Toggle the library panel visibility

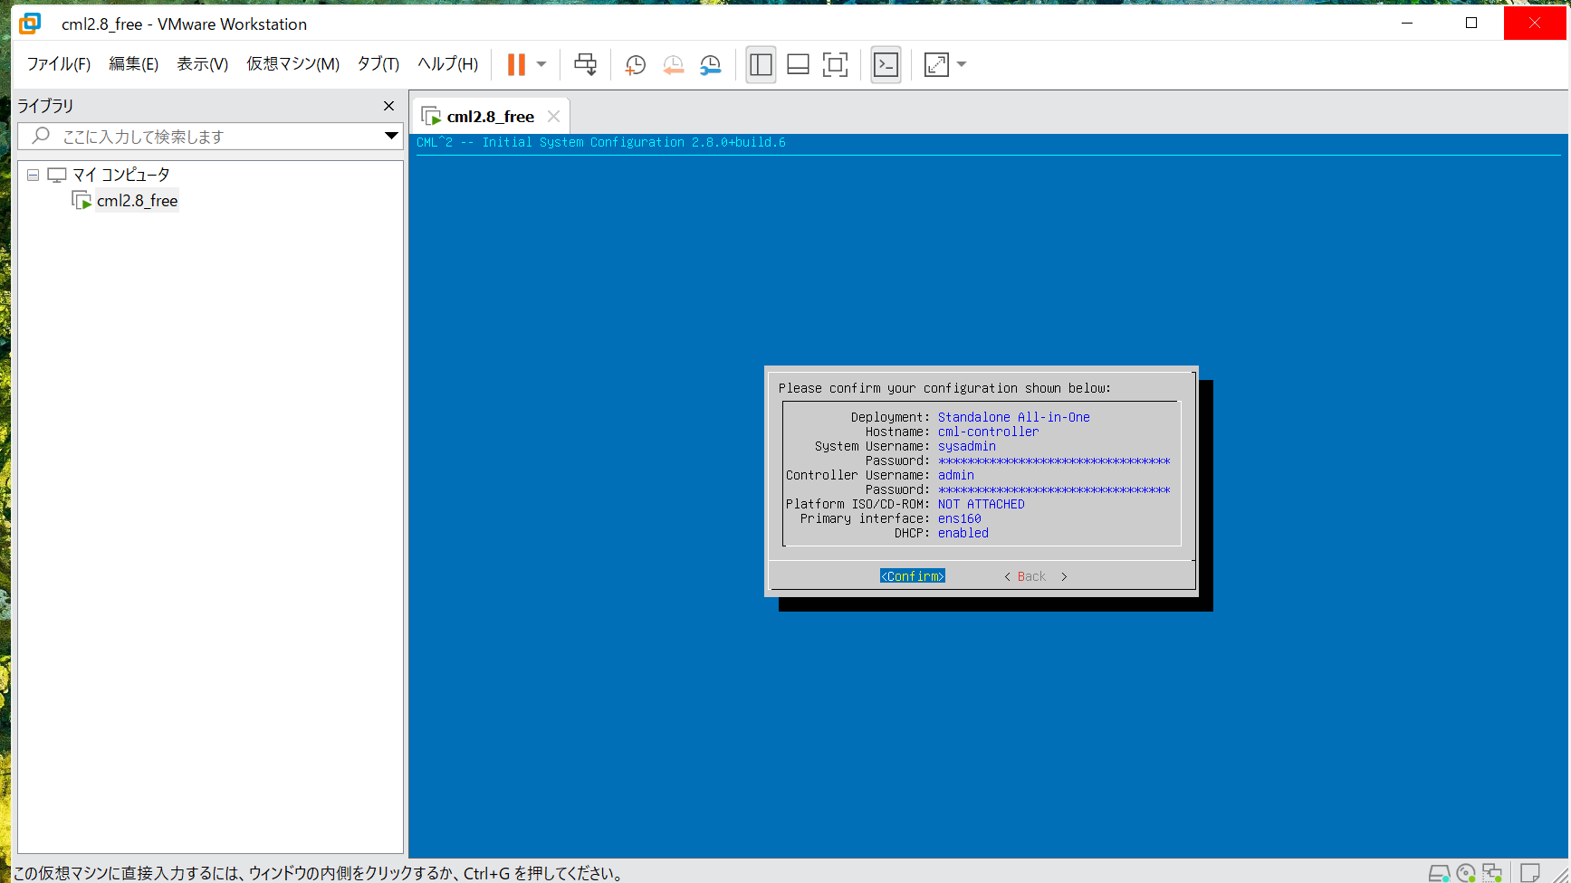761,64
